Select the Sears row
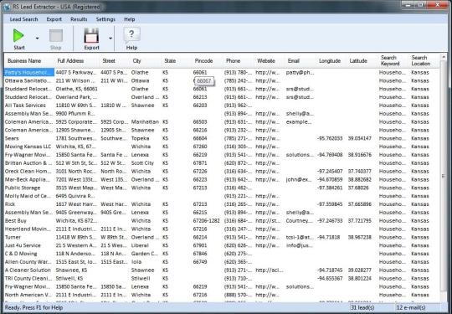This screenshot has width=452, height=314. pos(222,138)
